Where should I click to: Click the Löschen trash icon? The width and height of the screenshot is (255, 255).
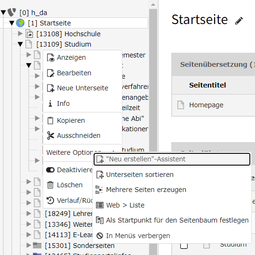pos(50,185)
